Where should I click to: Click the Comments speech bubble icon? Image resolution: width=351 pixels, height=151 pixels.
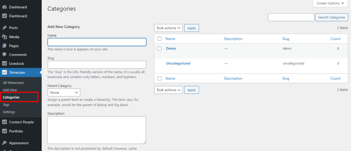4,55
